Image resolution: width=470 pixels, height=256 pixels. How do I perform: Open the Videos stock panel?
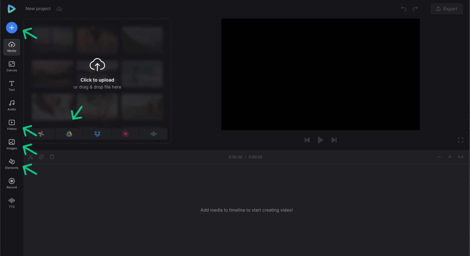pos(12,125)
